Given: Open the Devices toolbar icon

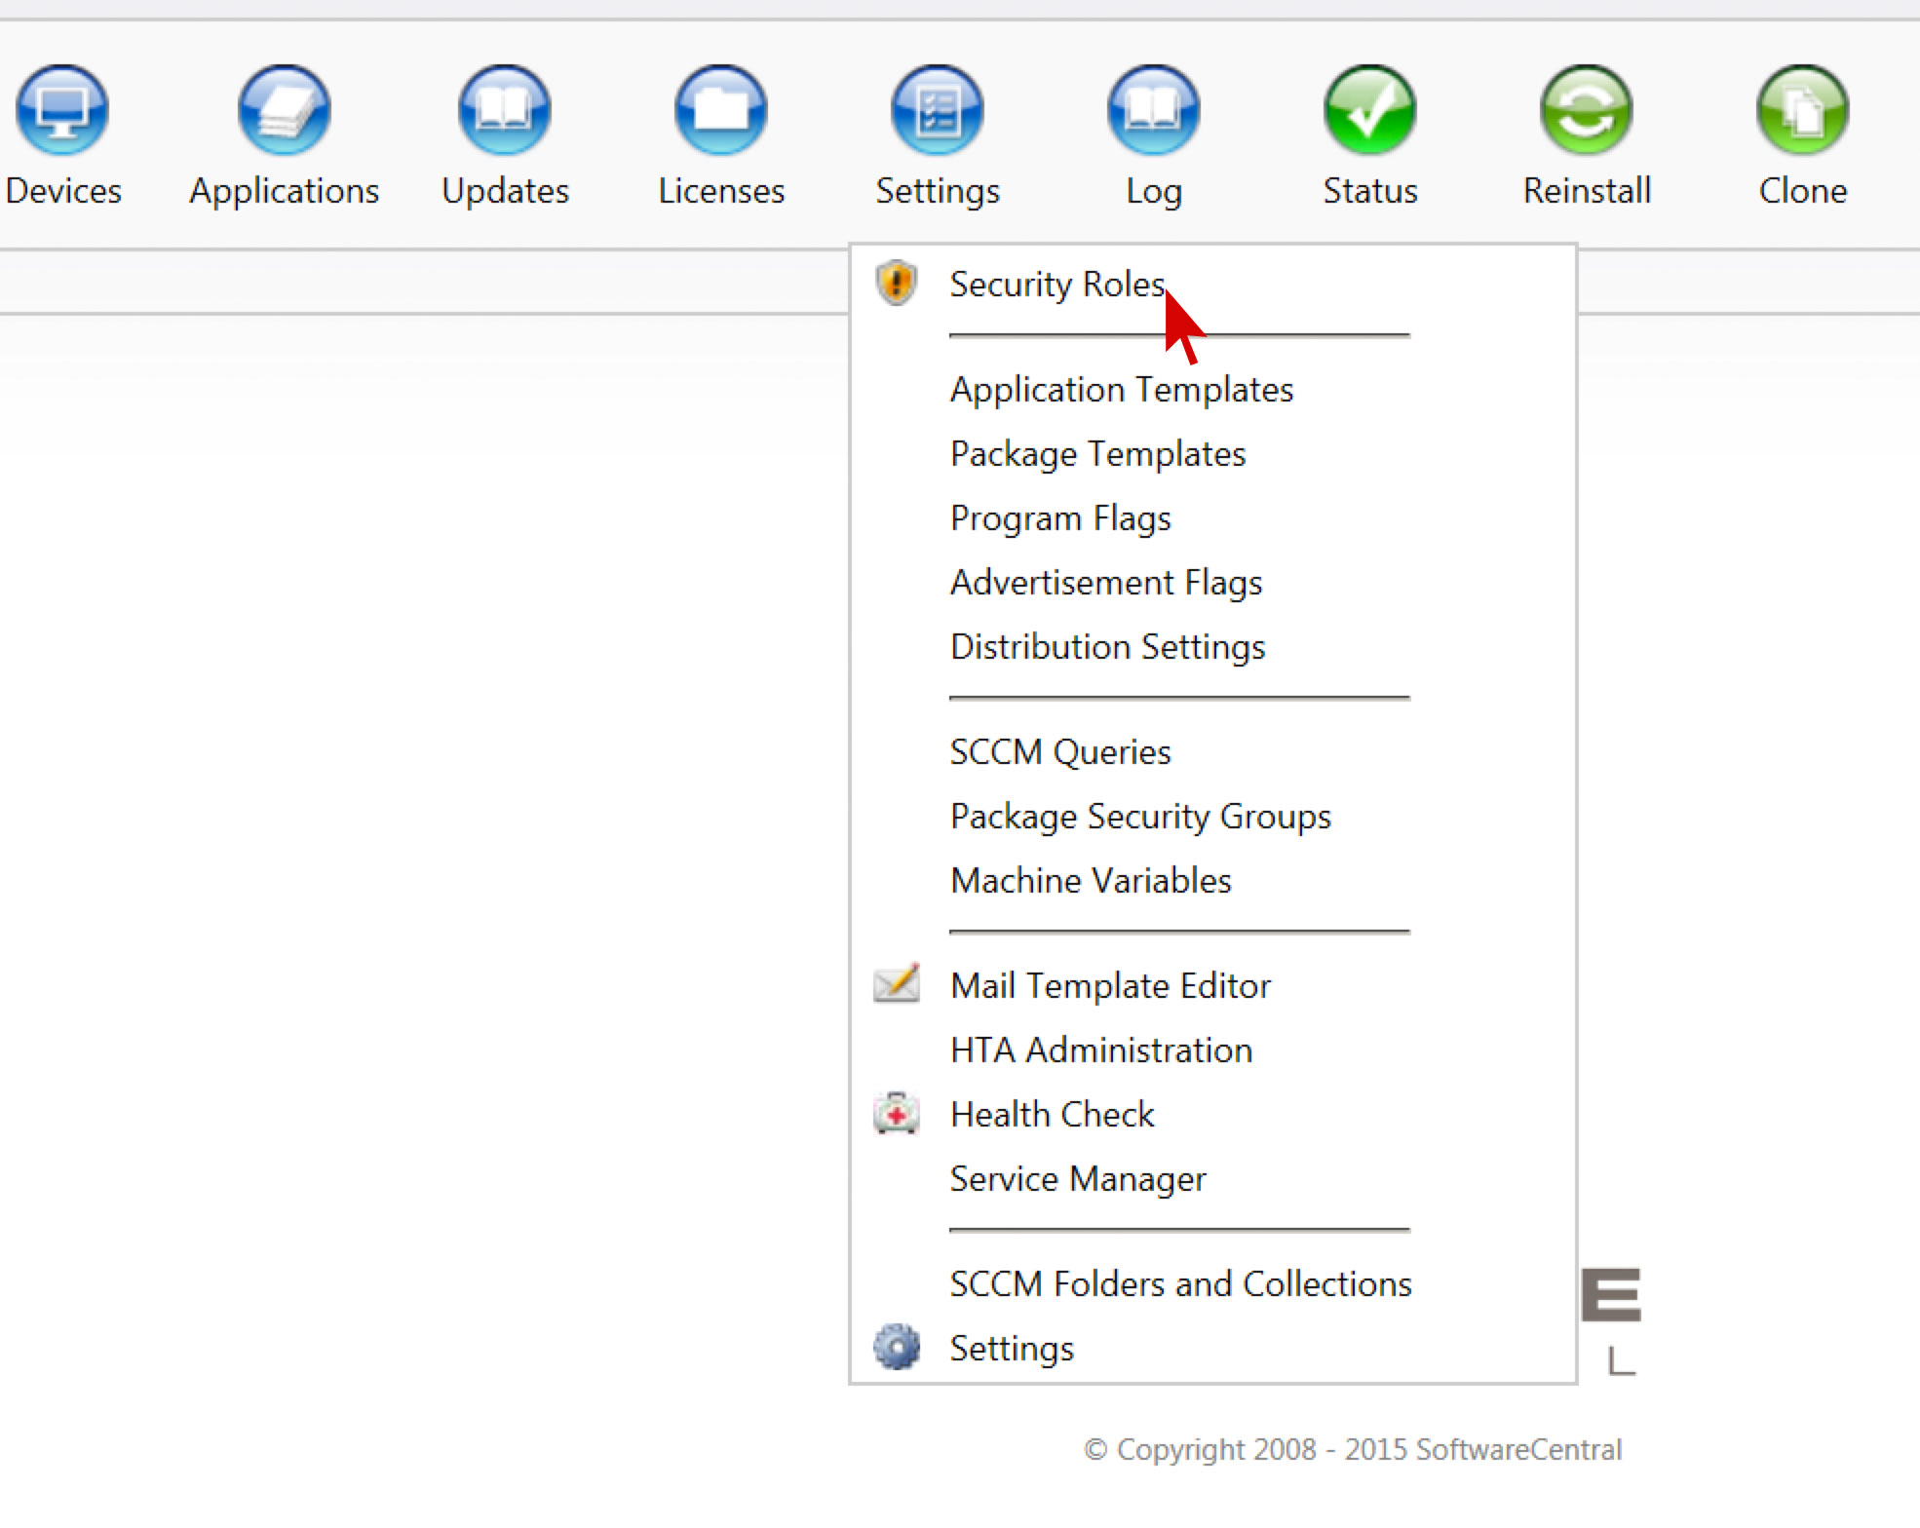Looking at the screenshot, I should pos(62,110).
